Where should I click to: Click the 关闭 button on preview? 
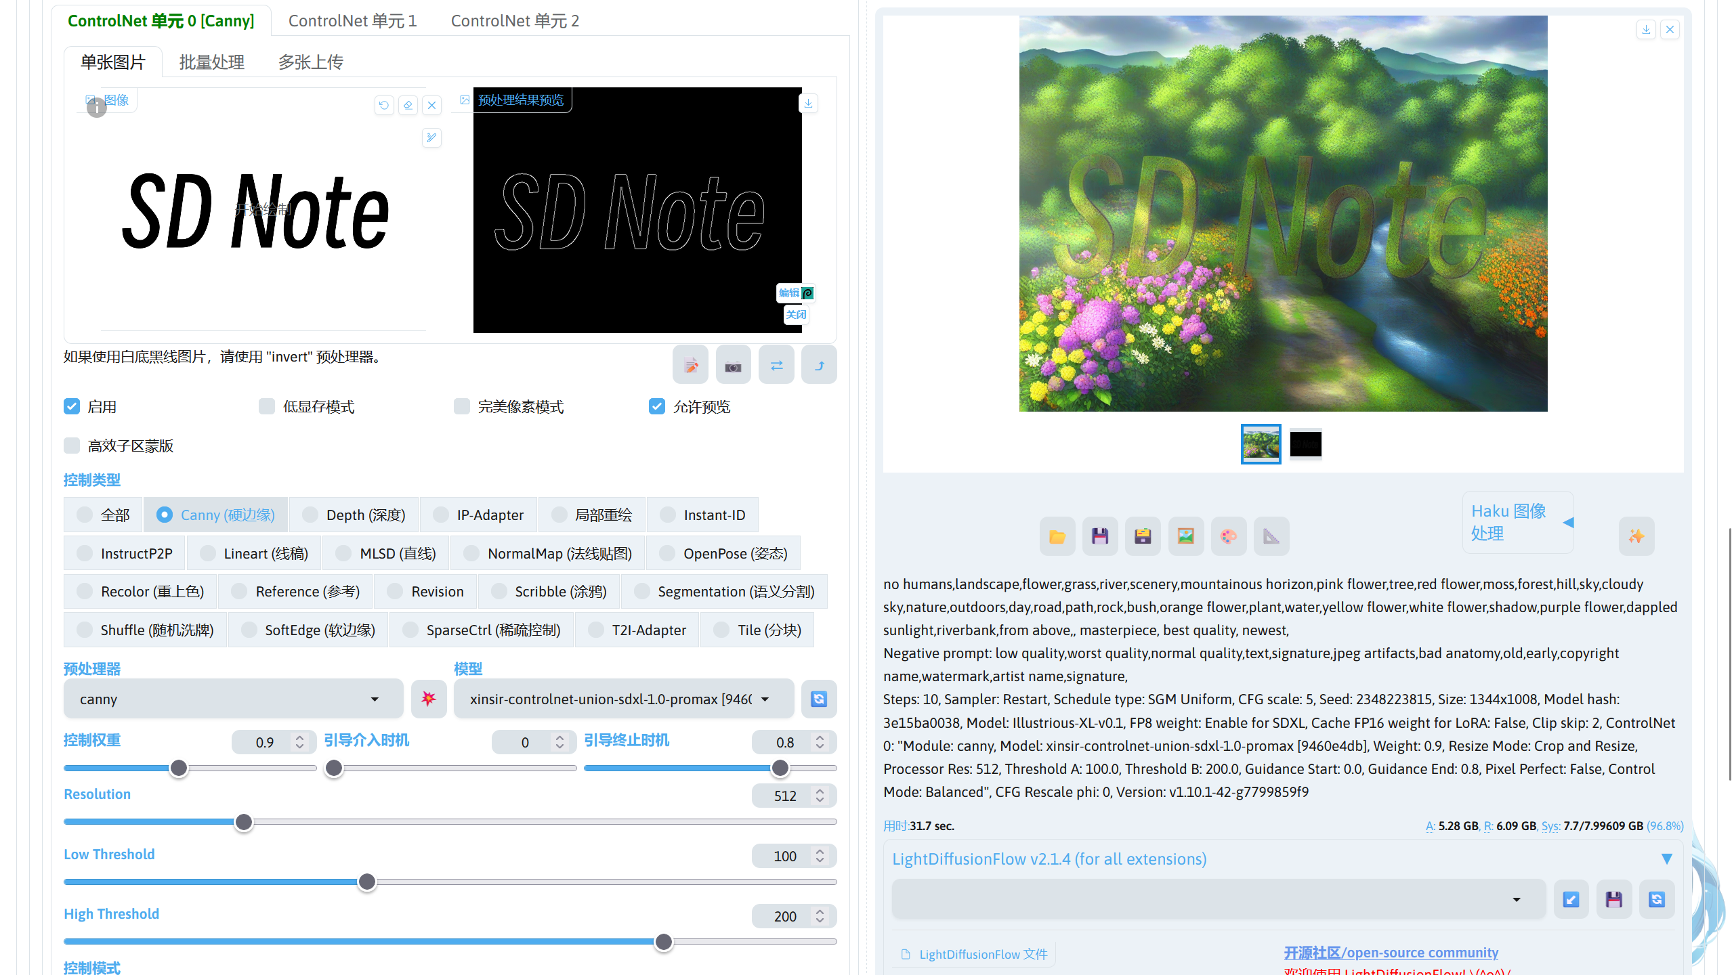coord(796,315)
